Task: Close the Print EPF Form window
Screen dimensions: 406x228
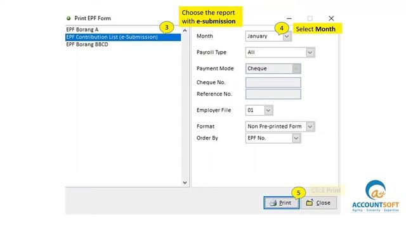Action: click(331, 18)
